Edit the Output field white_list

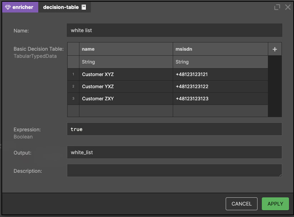click(175, 152)
